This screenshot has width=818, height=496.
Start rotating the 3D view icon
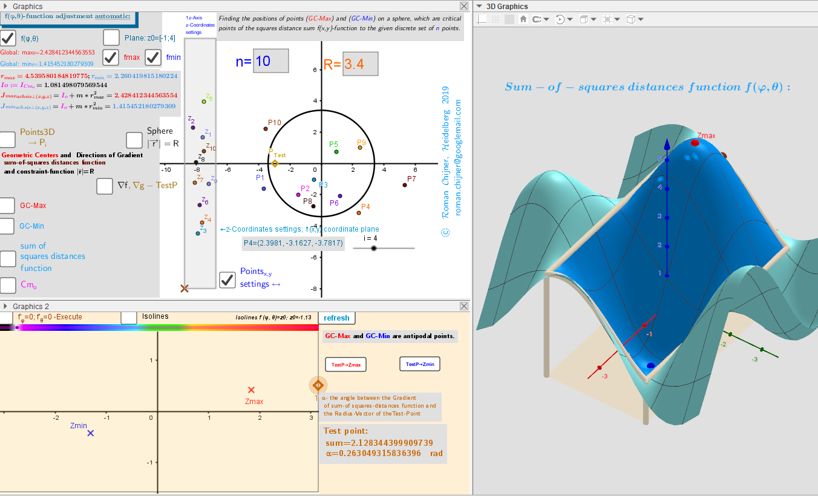560,19
